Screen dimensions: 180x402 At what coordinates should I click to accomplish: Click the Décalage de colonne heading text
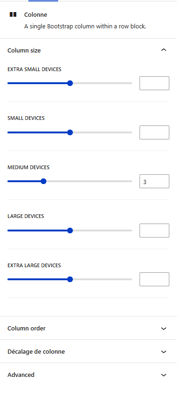click(36, 351)
